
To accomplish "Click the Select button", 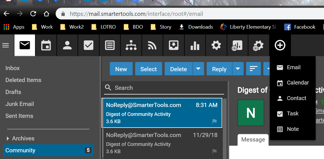I will (x=149, y=69).
